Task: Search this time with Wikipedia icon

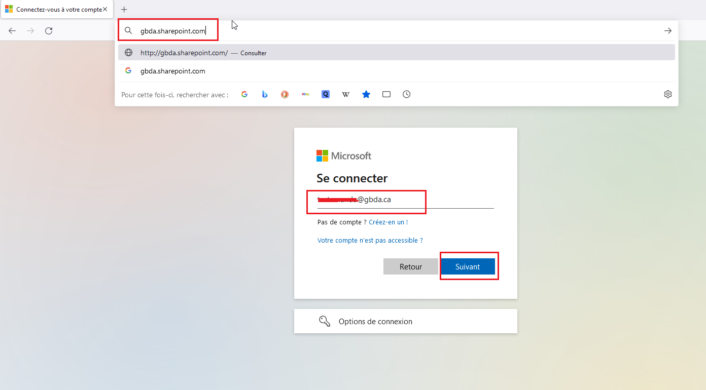Action: pos(346,94)
